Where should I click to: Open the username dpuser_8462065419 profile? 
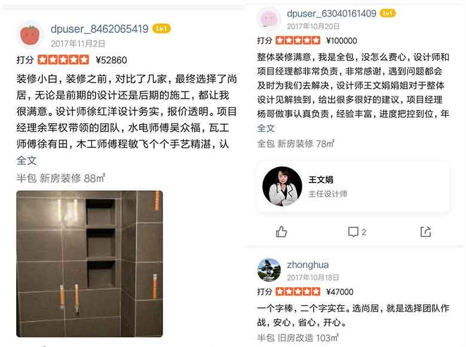point(99,29)
